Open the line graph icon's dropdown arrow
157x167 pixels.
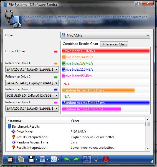(x=59, y=159)
